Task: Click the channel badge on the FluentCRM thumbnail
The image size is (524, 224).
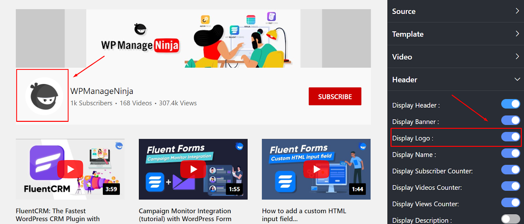Action: click(119, 146)
